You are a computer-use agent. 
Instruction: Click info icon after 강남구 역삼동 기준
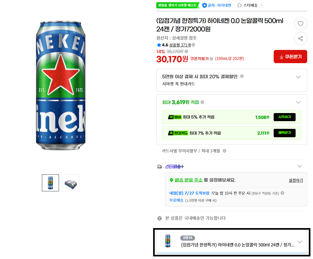tap(282, 193)
